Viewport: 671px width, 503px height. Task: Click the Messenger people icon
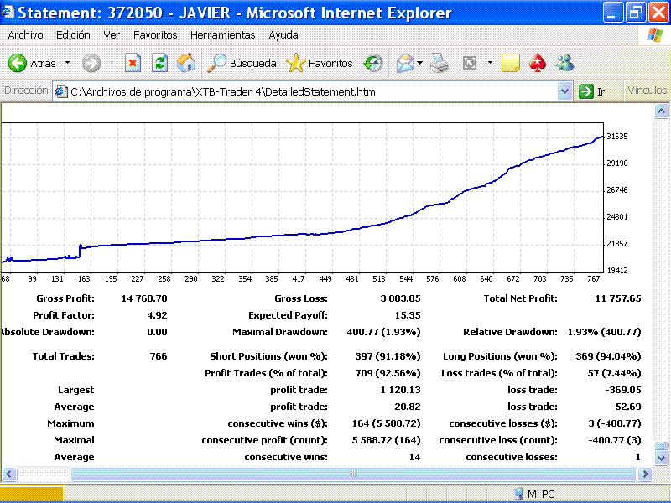point(564,64)
